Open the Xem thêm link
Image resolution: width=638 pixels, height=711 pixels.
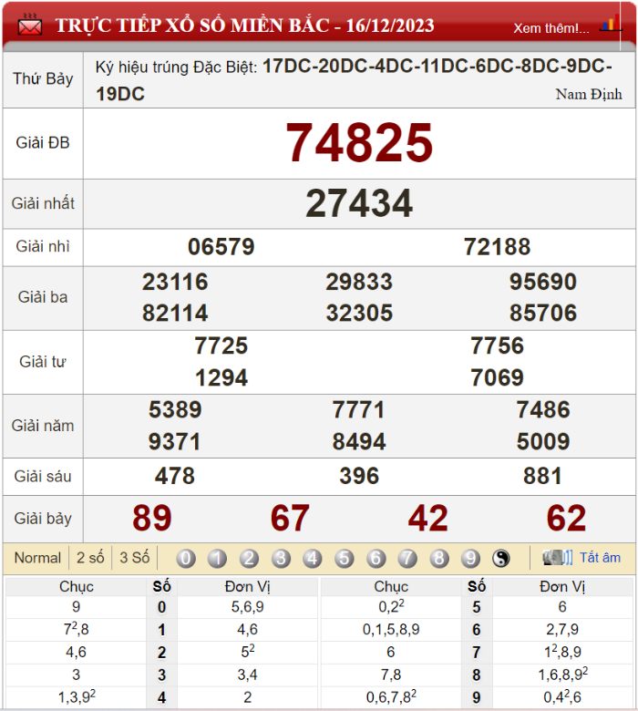[551, 28]
